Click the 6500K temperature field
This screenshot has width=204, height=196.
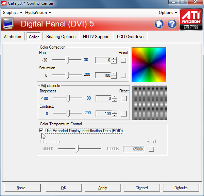click(x=134, y=149)
